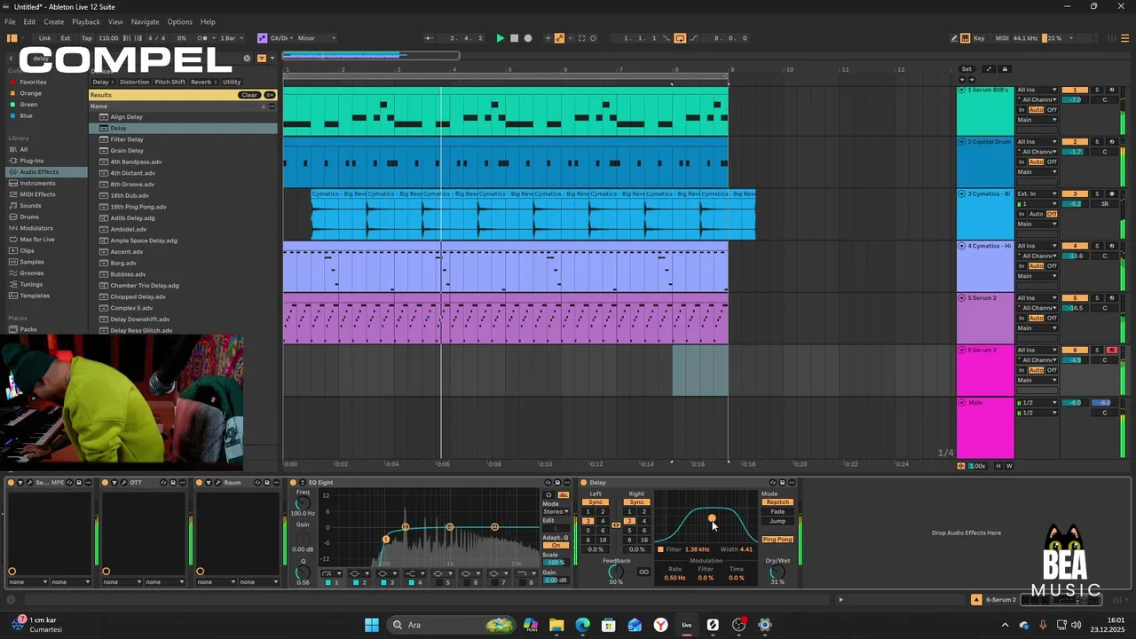The width and height of the screenshot is (1136, 639).
Task: Open track 5 Main output dropdown
Action: point(1037,327)
